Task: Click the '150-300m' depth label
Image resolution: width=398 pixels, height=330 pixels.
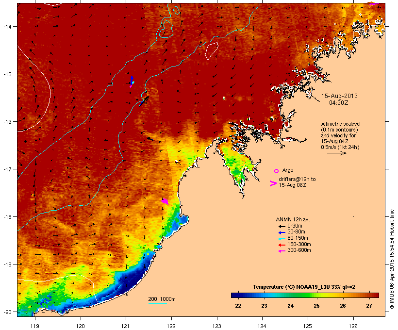Action: pyautogui.click(x=299, y=244)
